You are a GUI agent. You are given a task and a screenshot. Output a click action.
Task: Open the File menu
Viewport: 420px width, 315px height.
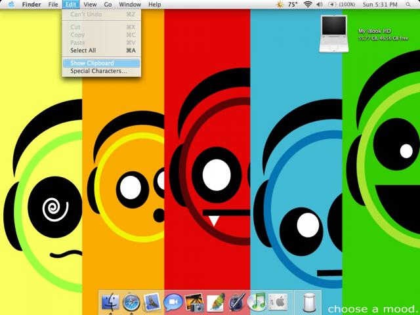click(53, 5)
